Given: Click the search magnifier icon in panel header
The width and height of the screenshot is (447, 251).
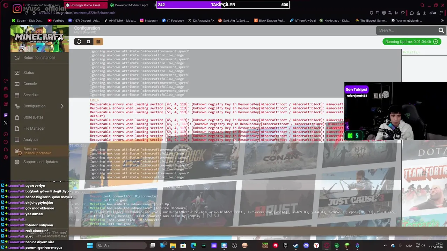Looking at the screenshot, I should [x=441, y=30].
